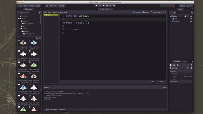Open the script editor Debug menu
The width and height of the screenshot is (203, 114).
click(x=61, y=12)
